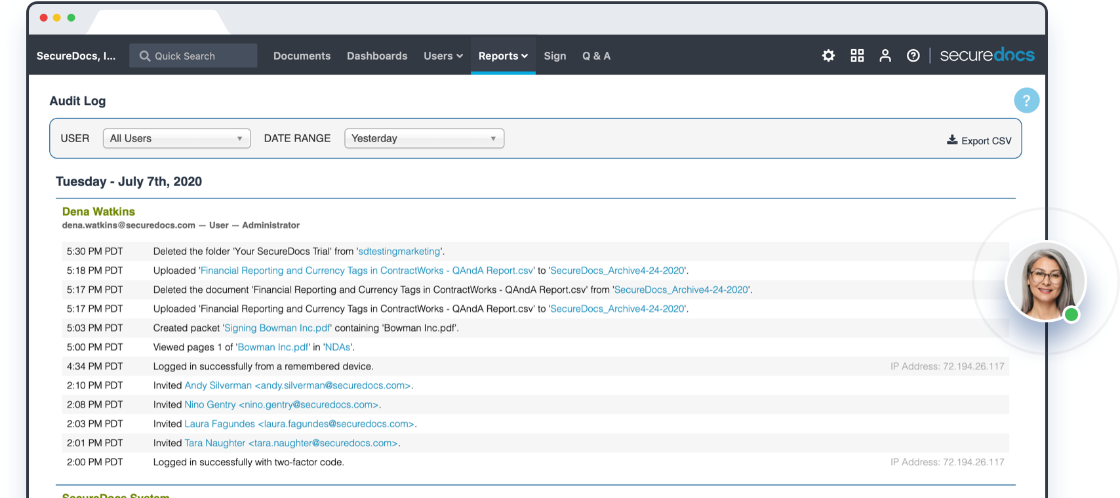Open the 5:18 PM uploaded QAndA Report.csv link
1120x498 pixels.
(x=367, y=271)
